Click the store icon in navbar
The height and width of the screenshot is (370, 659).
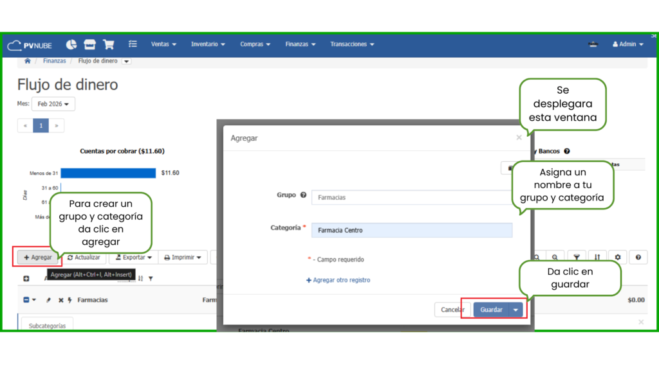click(90, 44)
